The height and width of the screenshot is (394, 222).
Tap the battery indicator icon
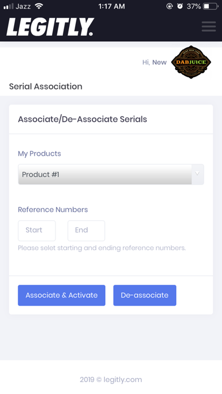[x=211, y=6]
